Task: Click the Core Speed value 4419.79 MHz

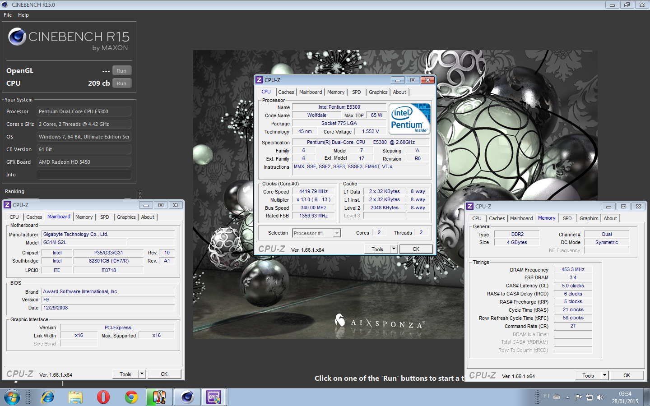Action: 313,191
